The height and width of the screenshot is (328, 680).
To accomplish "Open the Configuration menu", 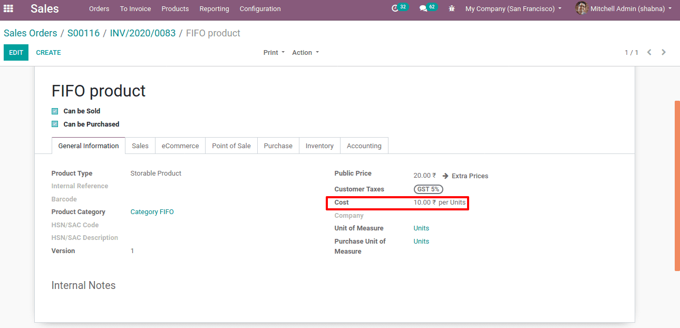I will (x=260, y=8).
